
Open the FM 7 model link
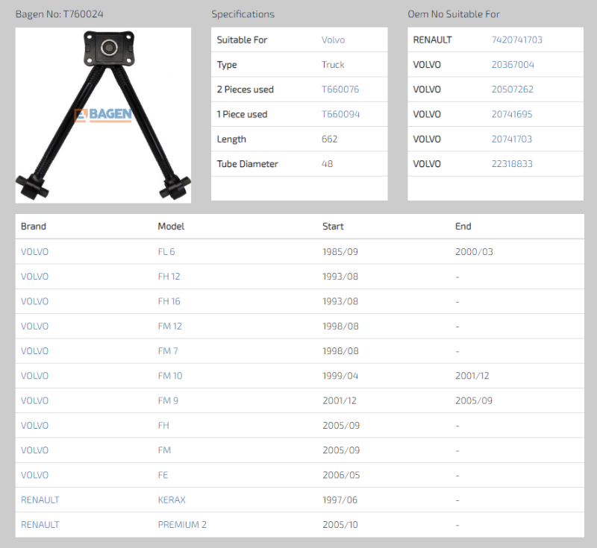pyautogui.click(x=168, y=351)
